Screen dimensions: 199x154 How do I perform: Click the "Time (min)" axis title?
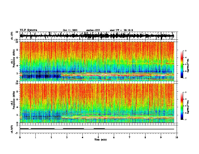[x=101, y=140]
